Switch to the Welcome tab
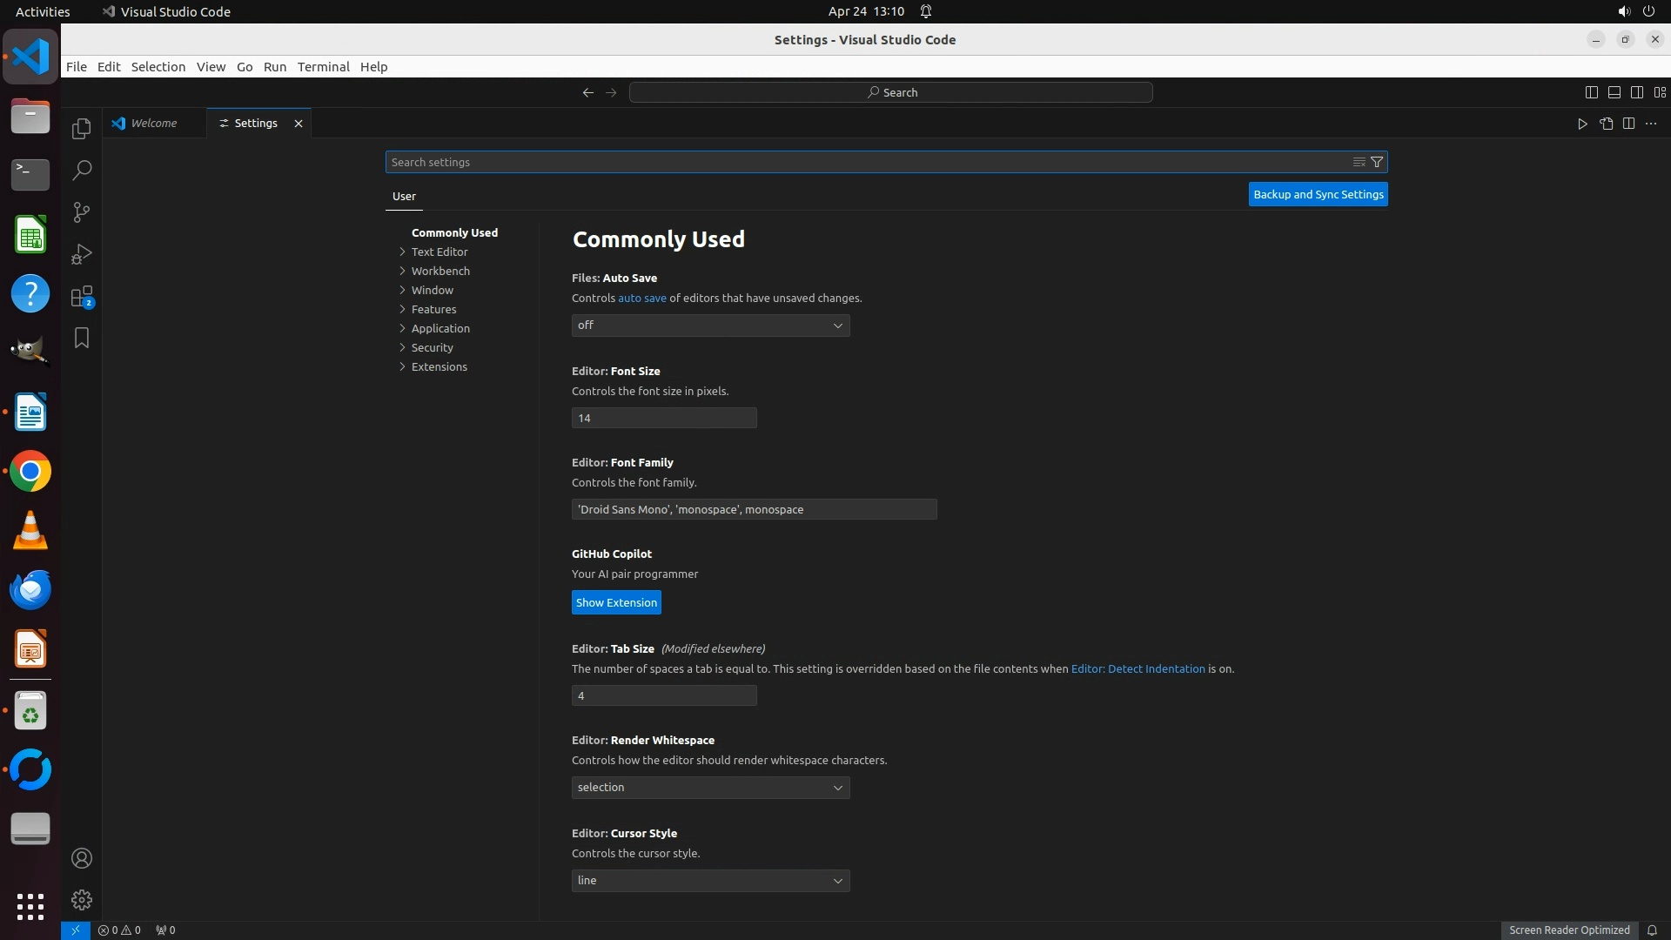Viewport: 1671px width, 940px height. (x=154, y=124)
